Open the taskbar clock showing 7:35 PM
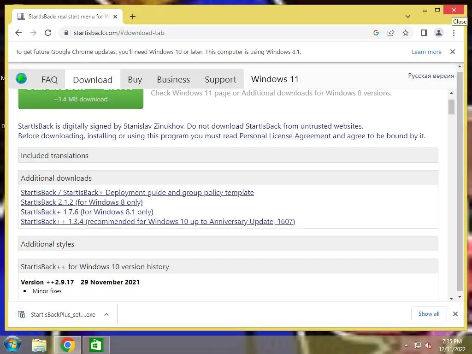Screen dimensions: 472x354 [x=452, y=345]
